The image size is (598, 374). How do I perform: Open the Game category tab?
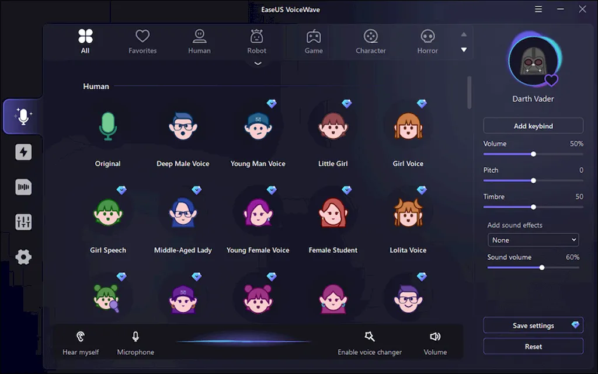[314, 41]
